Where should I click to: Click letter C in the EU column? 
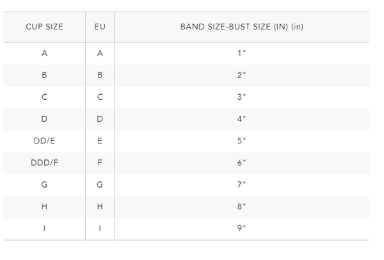100,97
